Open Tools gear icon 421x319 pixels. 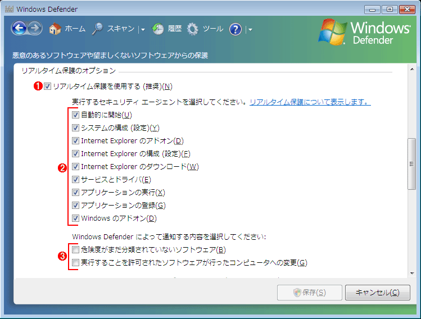tap(192, 29)
